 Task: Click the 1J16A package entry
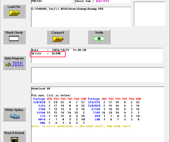[x=41, y=113]
